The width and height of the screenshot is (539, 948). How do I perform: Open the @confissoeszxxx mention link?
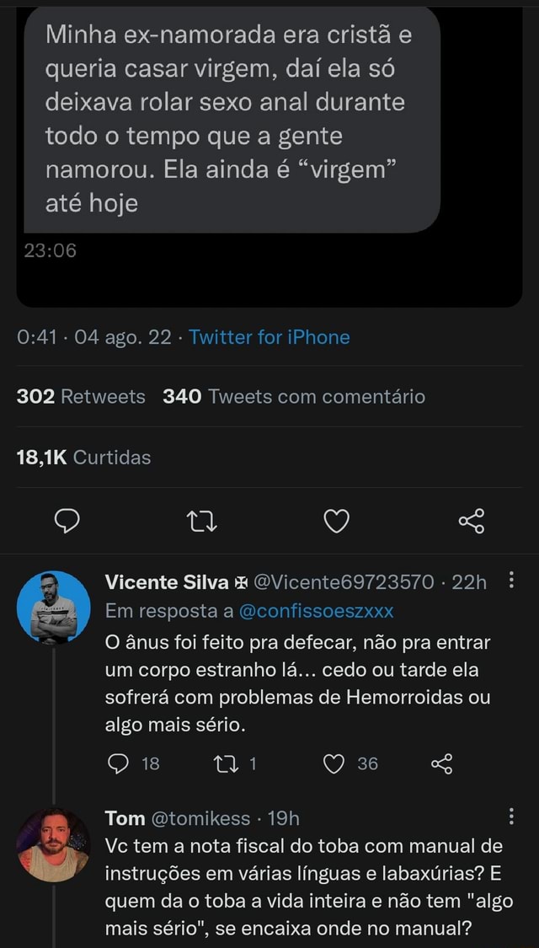pyautogui.click(x=316, y=611)
